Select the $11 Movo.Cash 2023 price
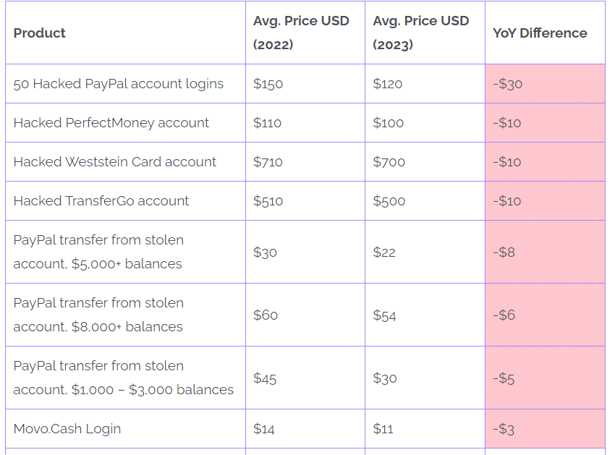This screenshot has height=455, width=615. (x=383, y=429)
